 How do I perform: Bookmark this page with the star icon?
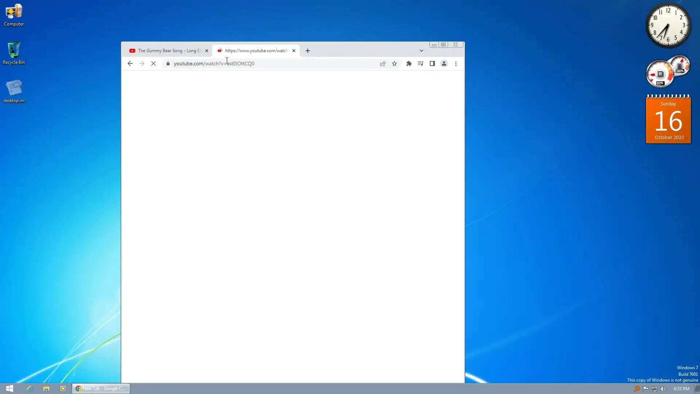click(x=394, y=63)
